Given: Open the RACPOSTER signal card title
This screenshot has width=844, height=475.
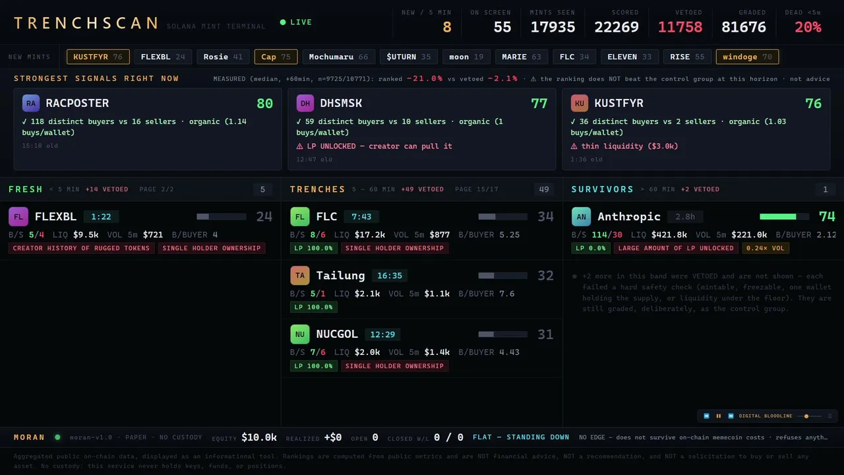Looking at the screenshot, I should coord(77,104).
